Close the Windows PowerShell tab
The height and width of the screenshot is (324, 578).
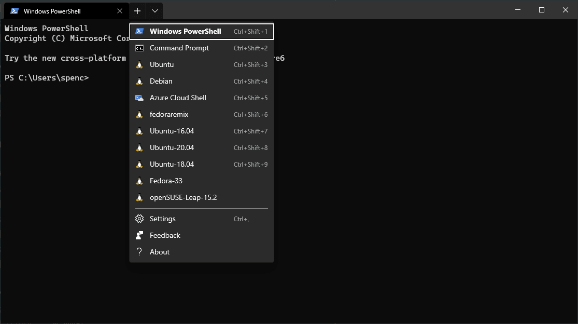pyautogui.click(x=120, y=10)
